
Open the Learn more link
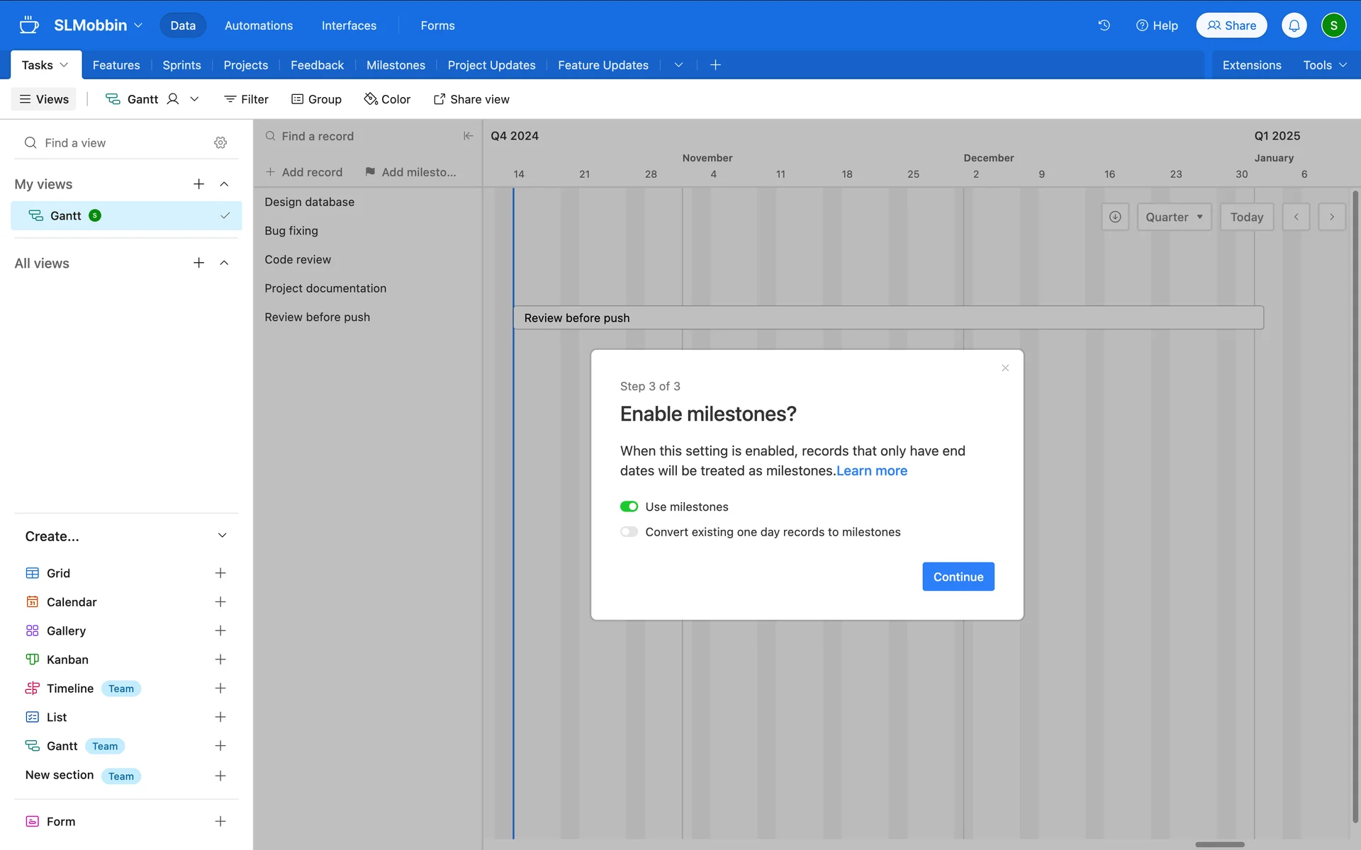click(x=871, y=471)
